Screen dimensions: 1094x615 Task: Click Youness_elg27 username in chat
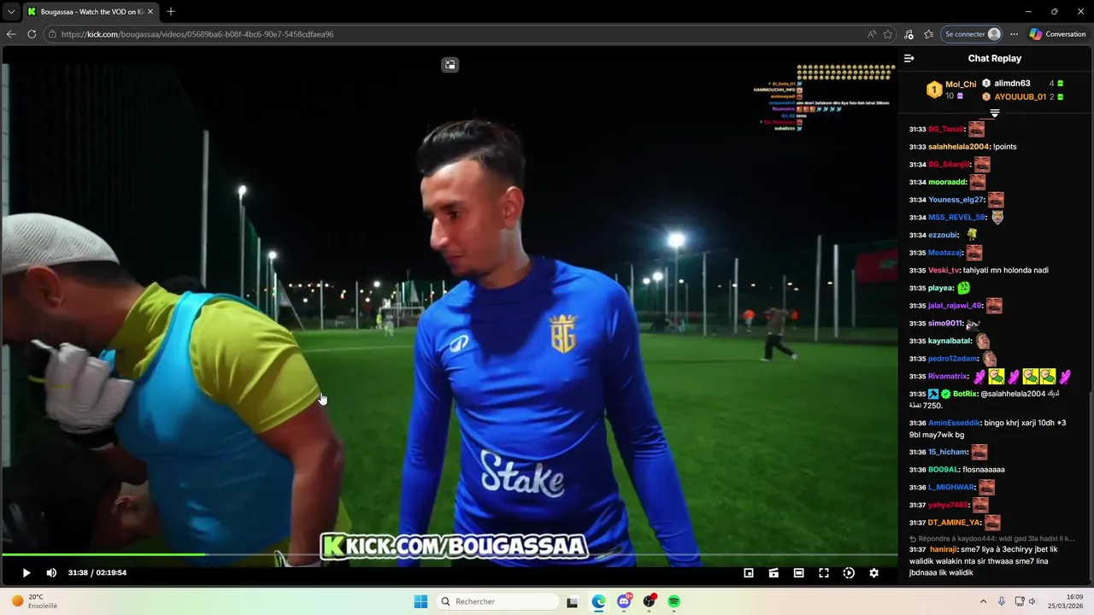point(956,200)
